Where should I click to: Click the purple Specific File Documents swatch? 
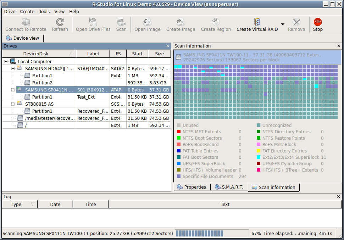click(179, 176)
